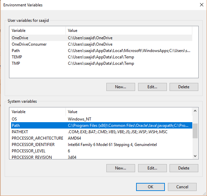Click Edit under System variables
Screen dimensions: 207x196
click(x=152, y=168)
